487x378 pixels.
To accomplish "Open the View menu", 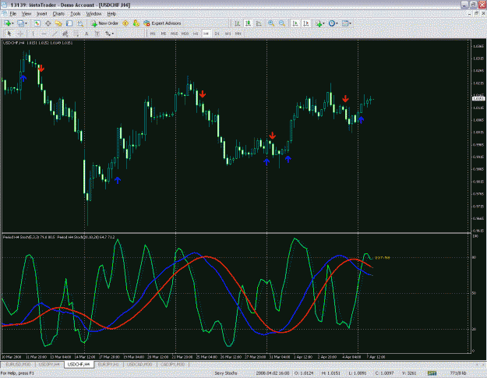I will 26,14.
